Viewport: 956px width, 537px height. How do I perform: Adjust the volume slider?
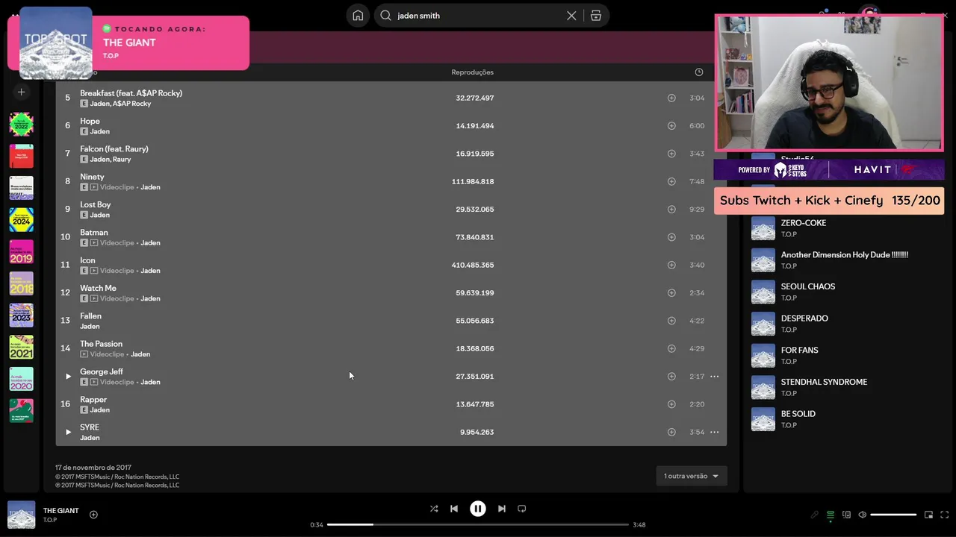pyautogui.click(x=893, y=515)
